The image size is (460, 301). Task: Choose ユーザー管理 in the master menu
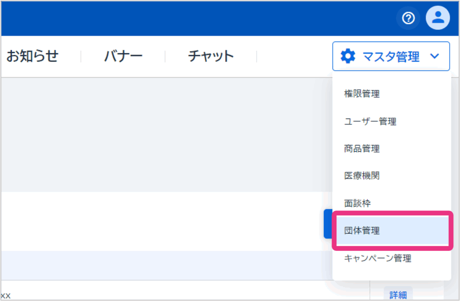tap(370, 121)
